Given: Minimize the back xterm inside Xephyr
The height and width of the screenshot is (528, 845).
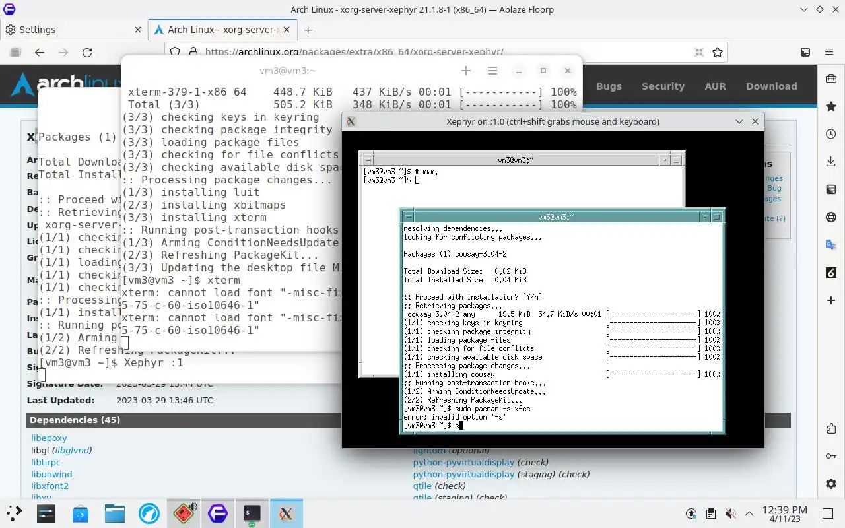Looking at the screenshot, I should [665, 160].
